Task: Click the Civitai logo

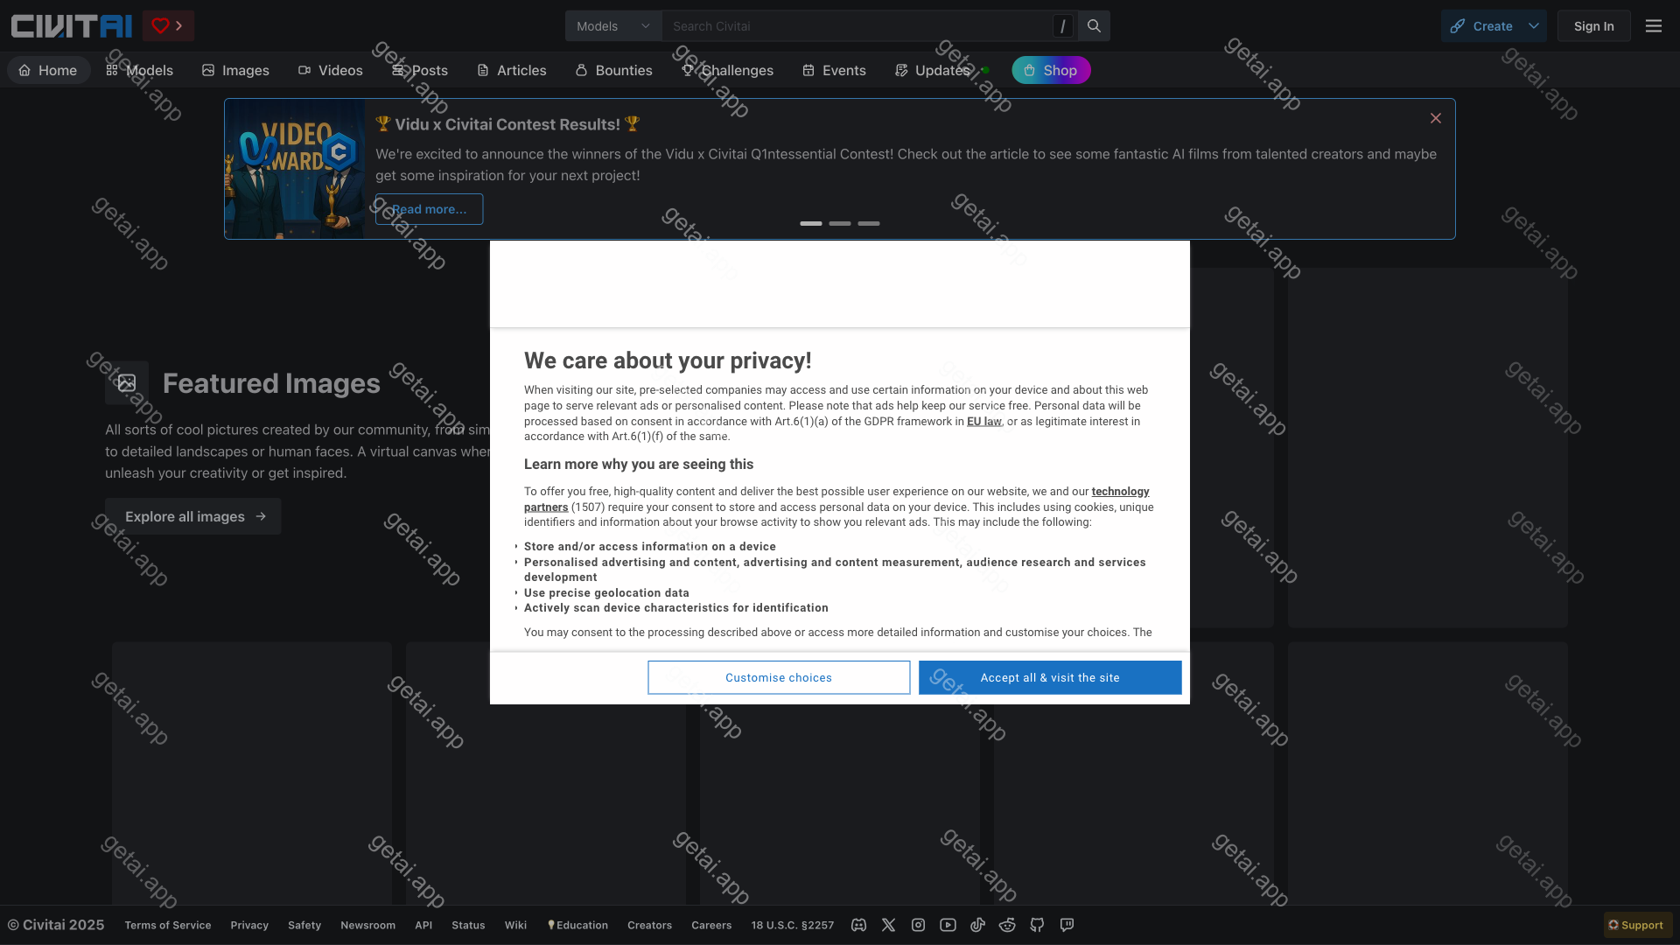Action: coord(71,26)
